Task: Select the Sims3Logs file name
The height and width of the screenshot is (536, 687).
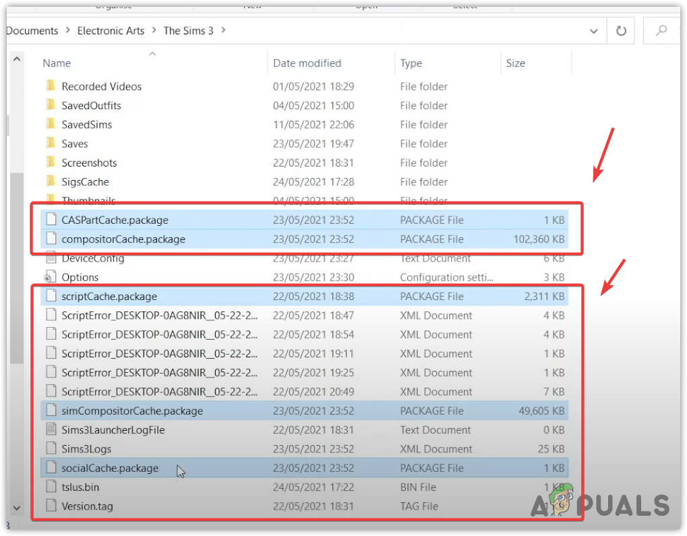Action: click(x=86, y=449)
